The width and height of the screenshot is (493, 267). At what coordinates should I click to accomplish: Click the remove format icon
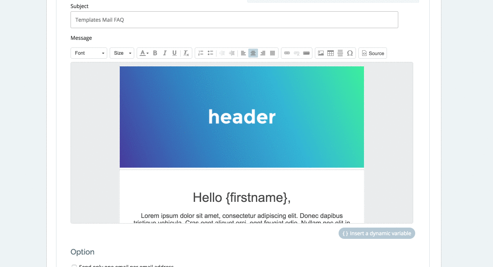[186, 53]
